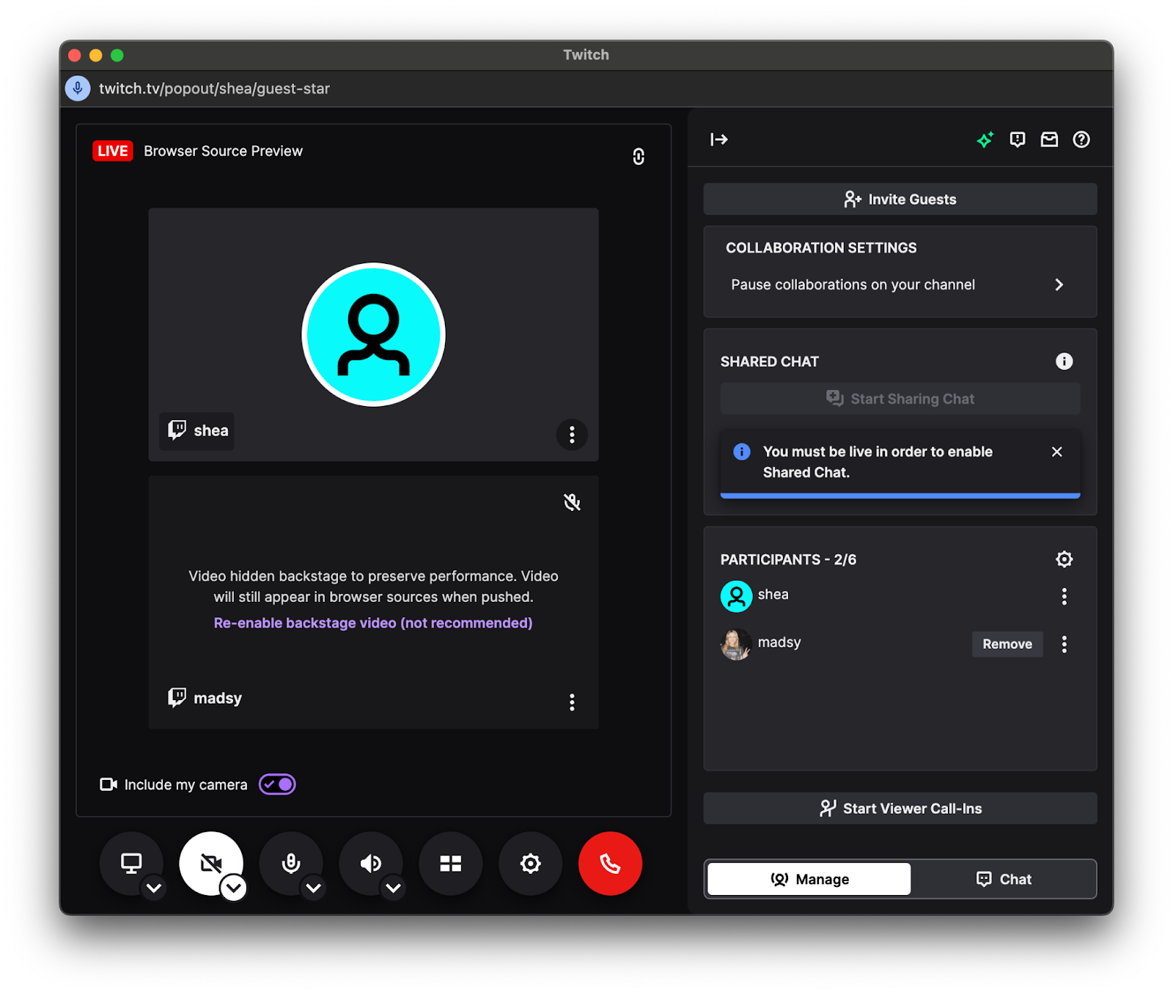Click the copy browser source link icon
1173x994 pixels.
(x=638, y=156)
